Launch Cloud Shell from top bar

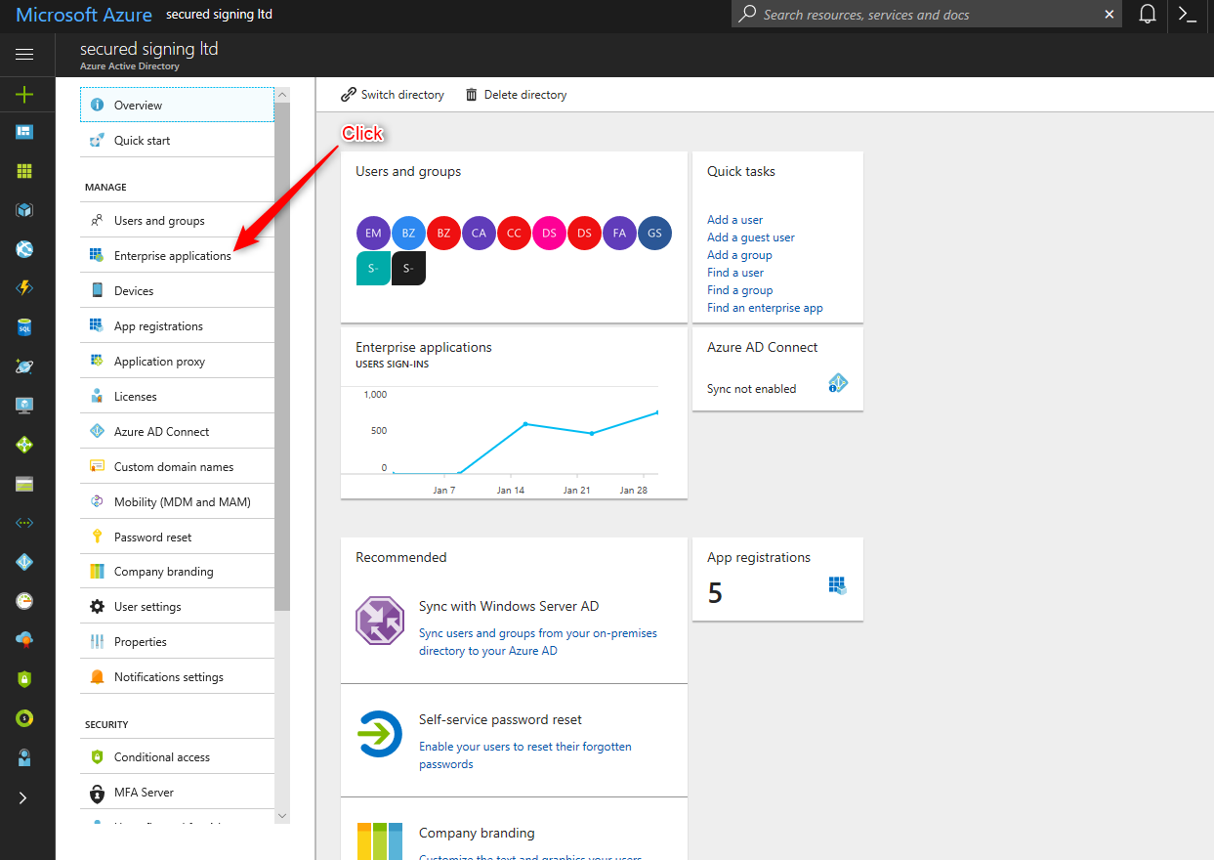point(1188,14)
